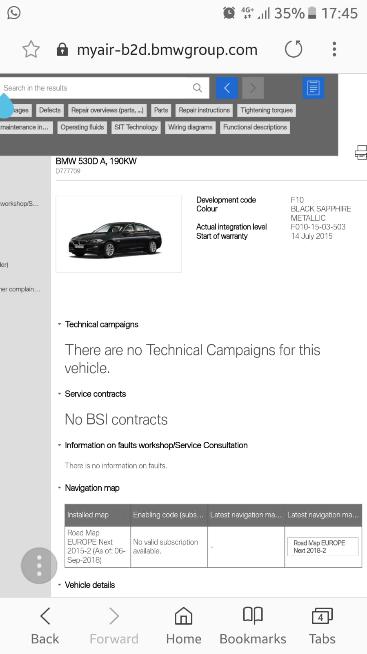Go to browser Home
Screen dimensions: 367x654
point(184,626)
